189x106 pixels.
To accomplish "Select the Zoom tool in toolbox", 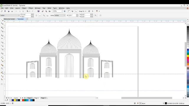I will pyautogui.click(x=2, y=31).
